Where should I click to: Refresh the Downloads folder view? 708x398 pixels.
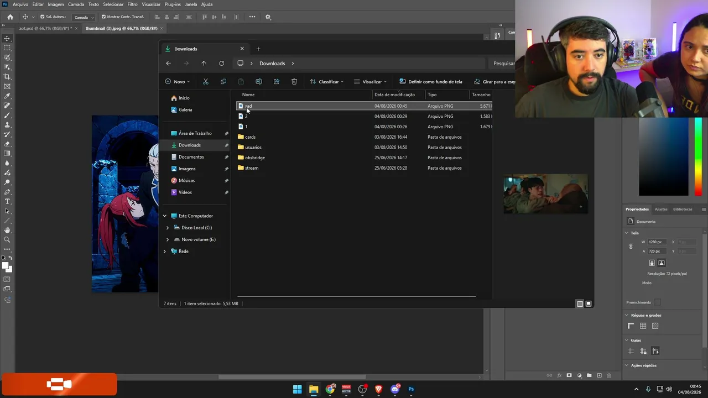(221, 63)
